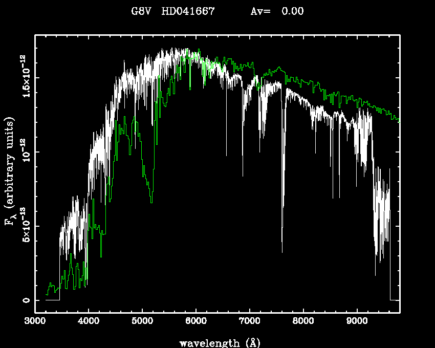Click the wavelength (Å) x-axis label
Screen dimensions: 435x348
tap(217, 342)
